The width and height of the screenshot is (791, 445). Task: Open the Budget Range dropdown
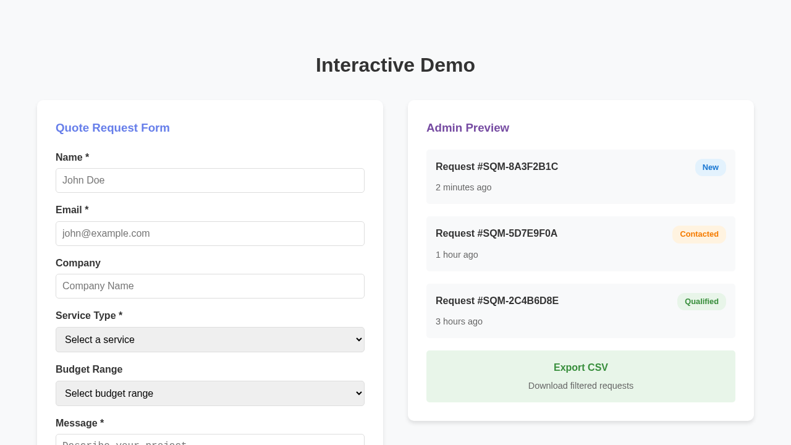pos(210,394)
